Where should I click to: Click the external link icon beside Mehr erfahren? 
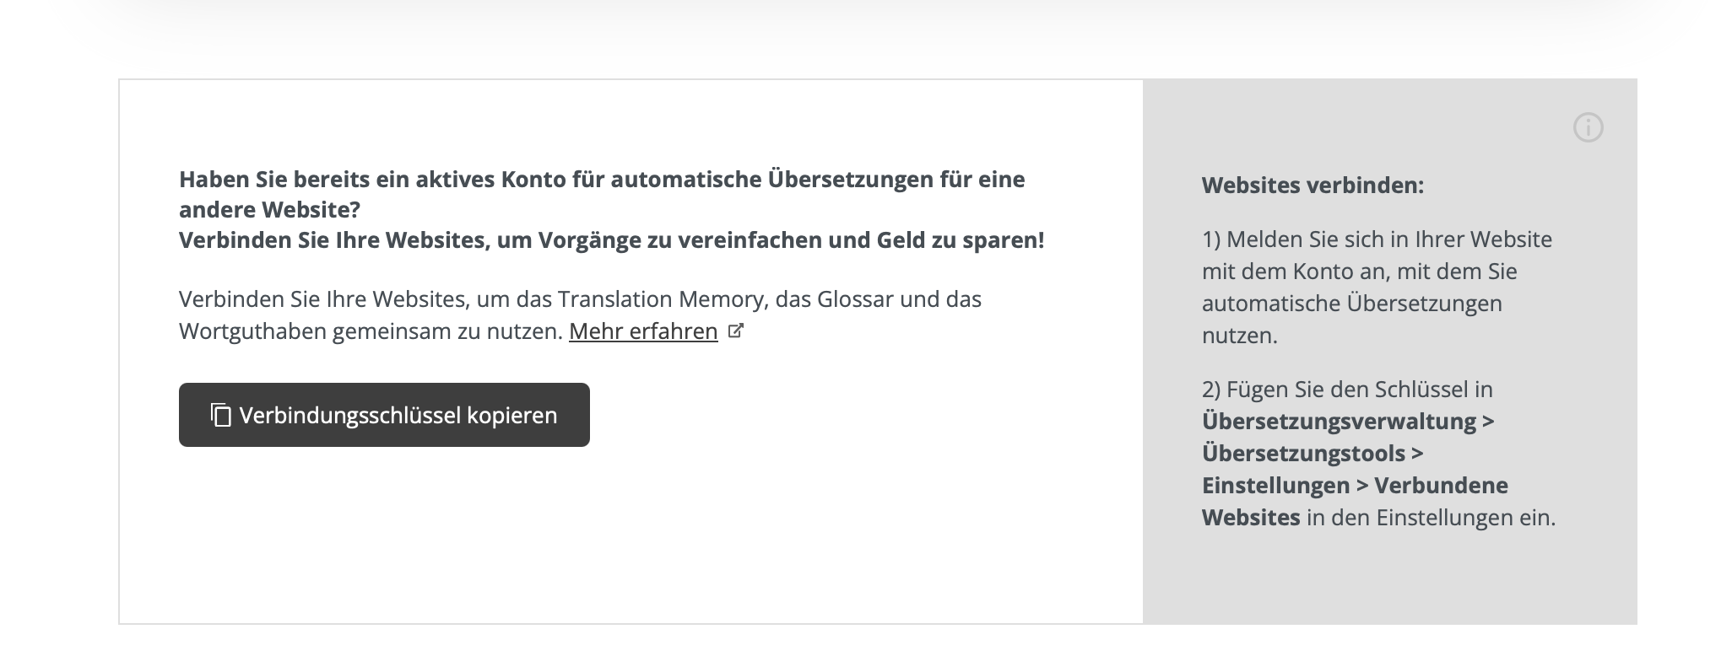click(x=735, y=331)
